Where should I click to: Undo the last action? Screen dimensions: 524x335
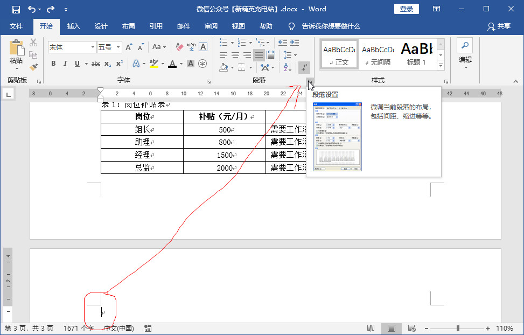coord(32,9)
